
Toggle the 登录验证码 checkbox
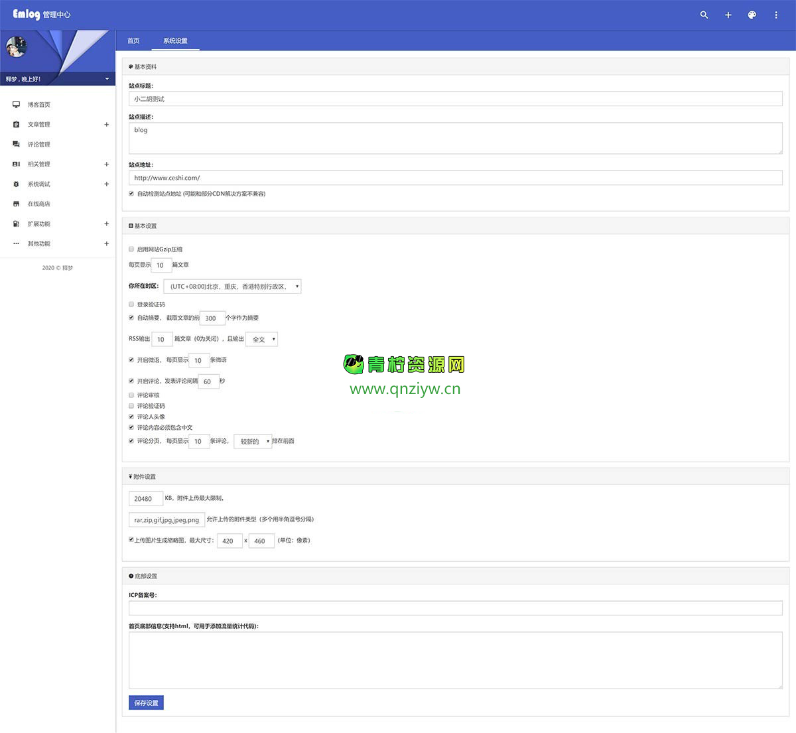click(x=131, y=304)
